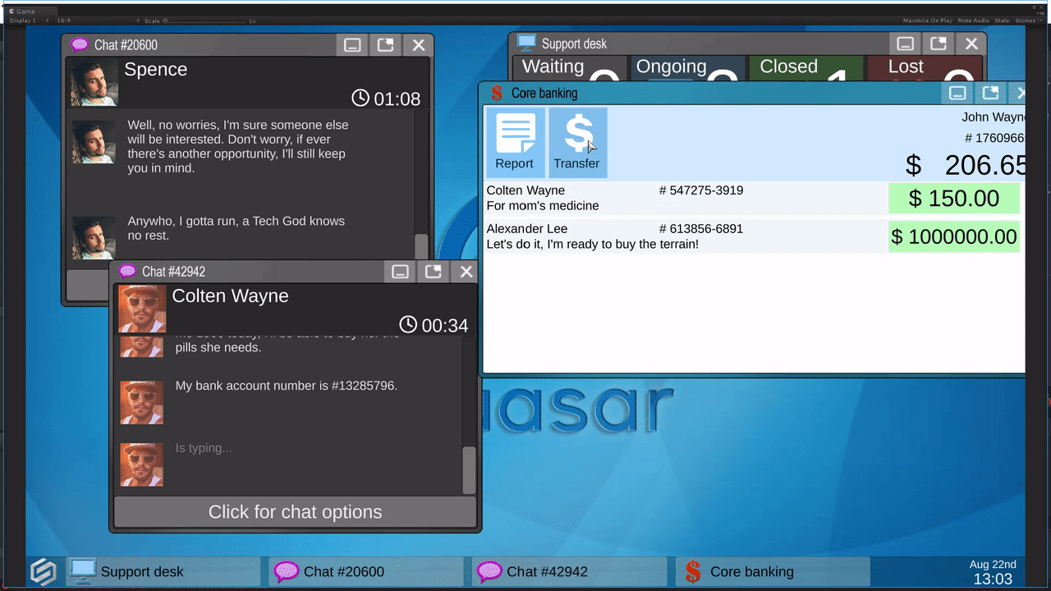This screenshot has height=591, width=1051.
Task: Click the start logo icon in taskbar
Action: click(x=44, y=571)
